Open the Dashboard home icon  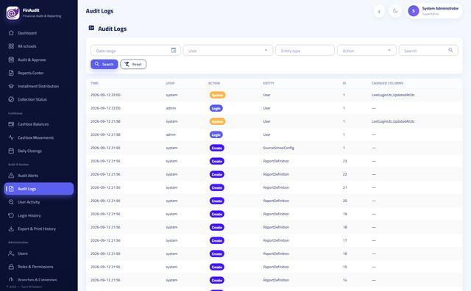tap(11, 33)
